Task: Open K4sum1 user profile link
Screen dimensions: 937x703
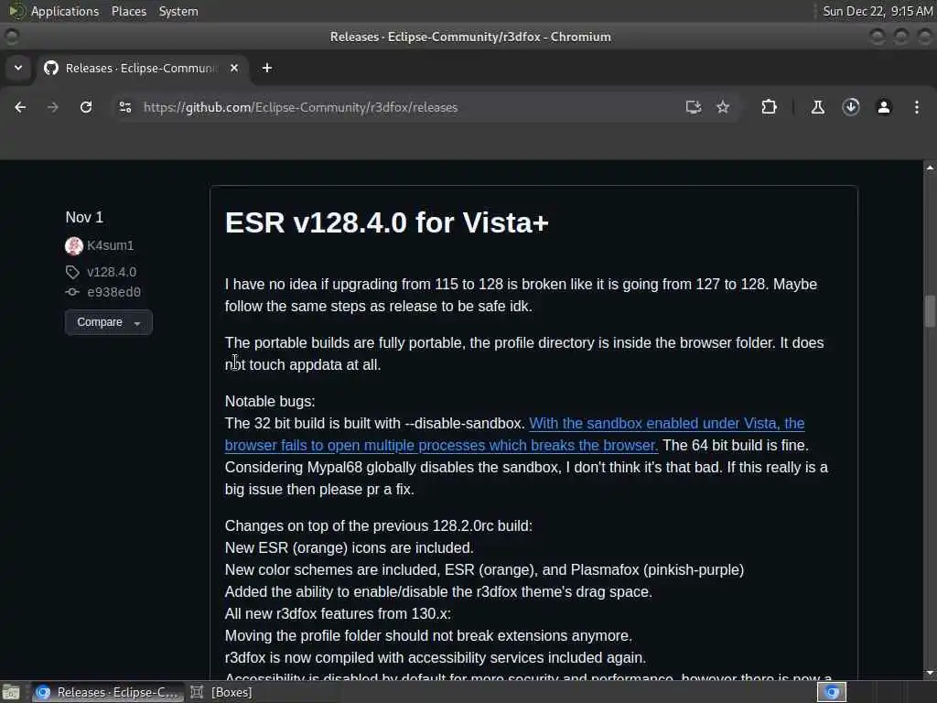Action: [111, 245]
